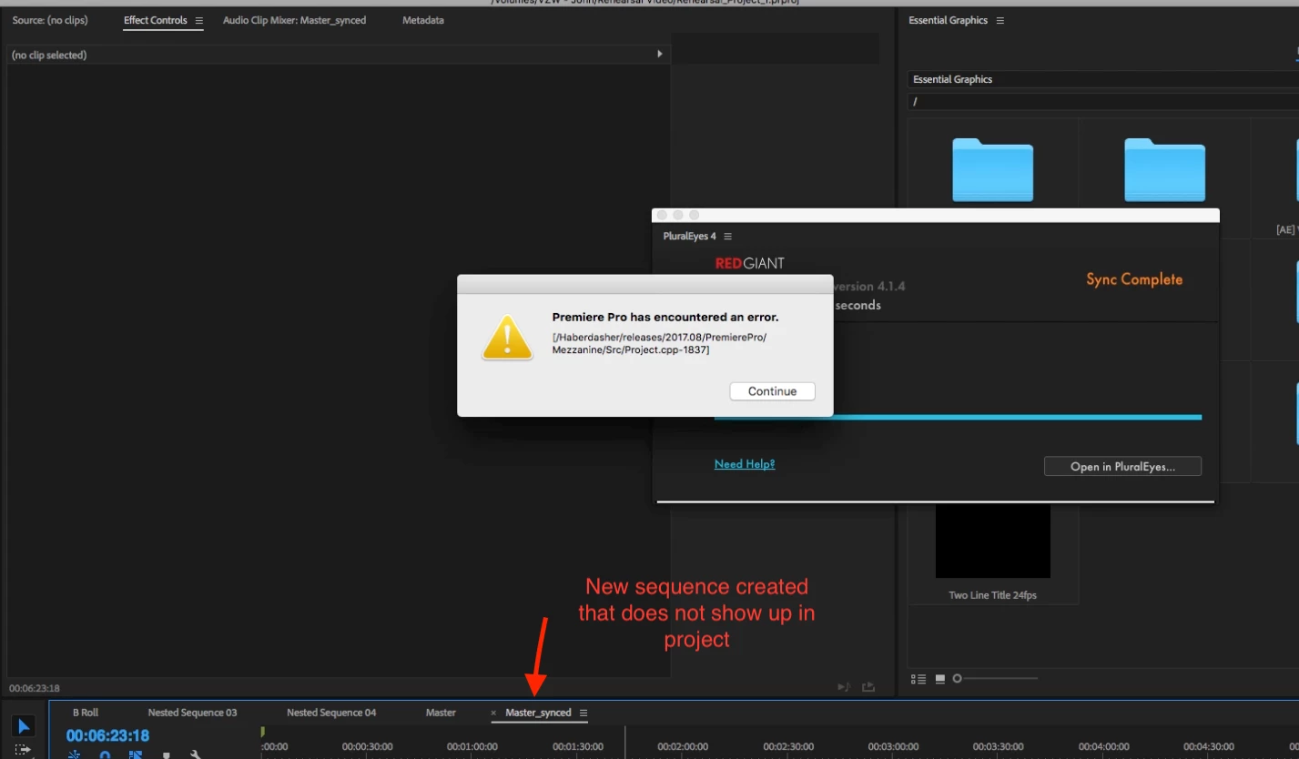The width and height of the screenshot is (1299, 759).
Task: Click the Essential Graphics path field showing /
Action: point(1103,101)
